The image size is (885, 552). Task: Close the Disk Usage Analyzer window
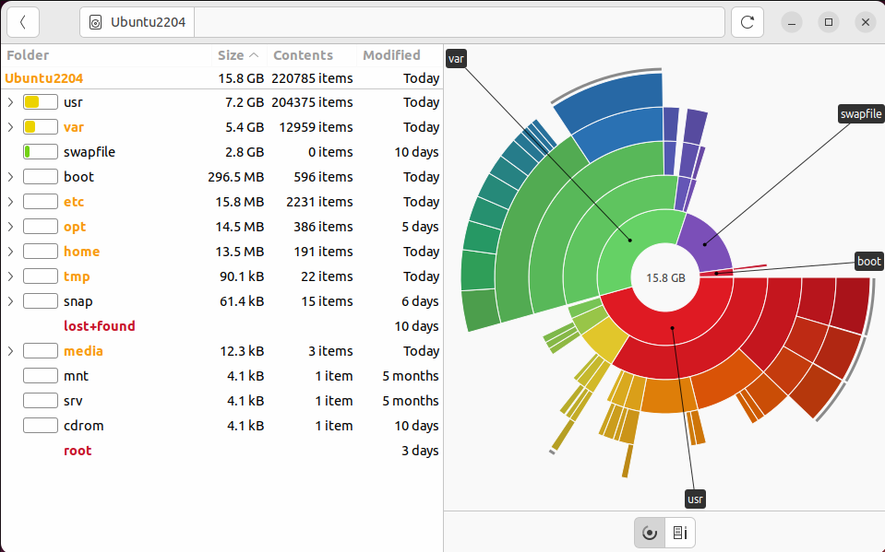tap(866, 22)
